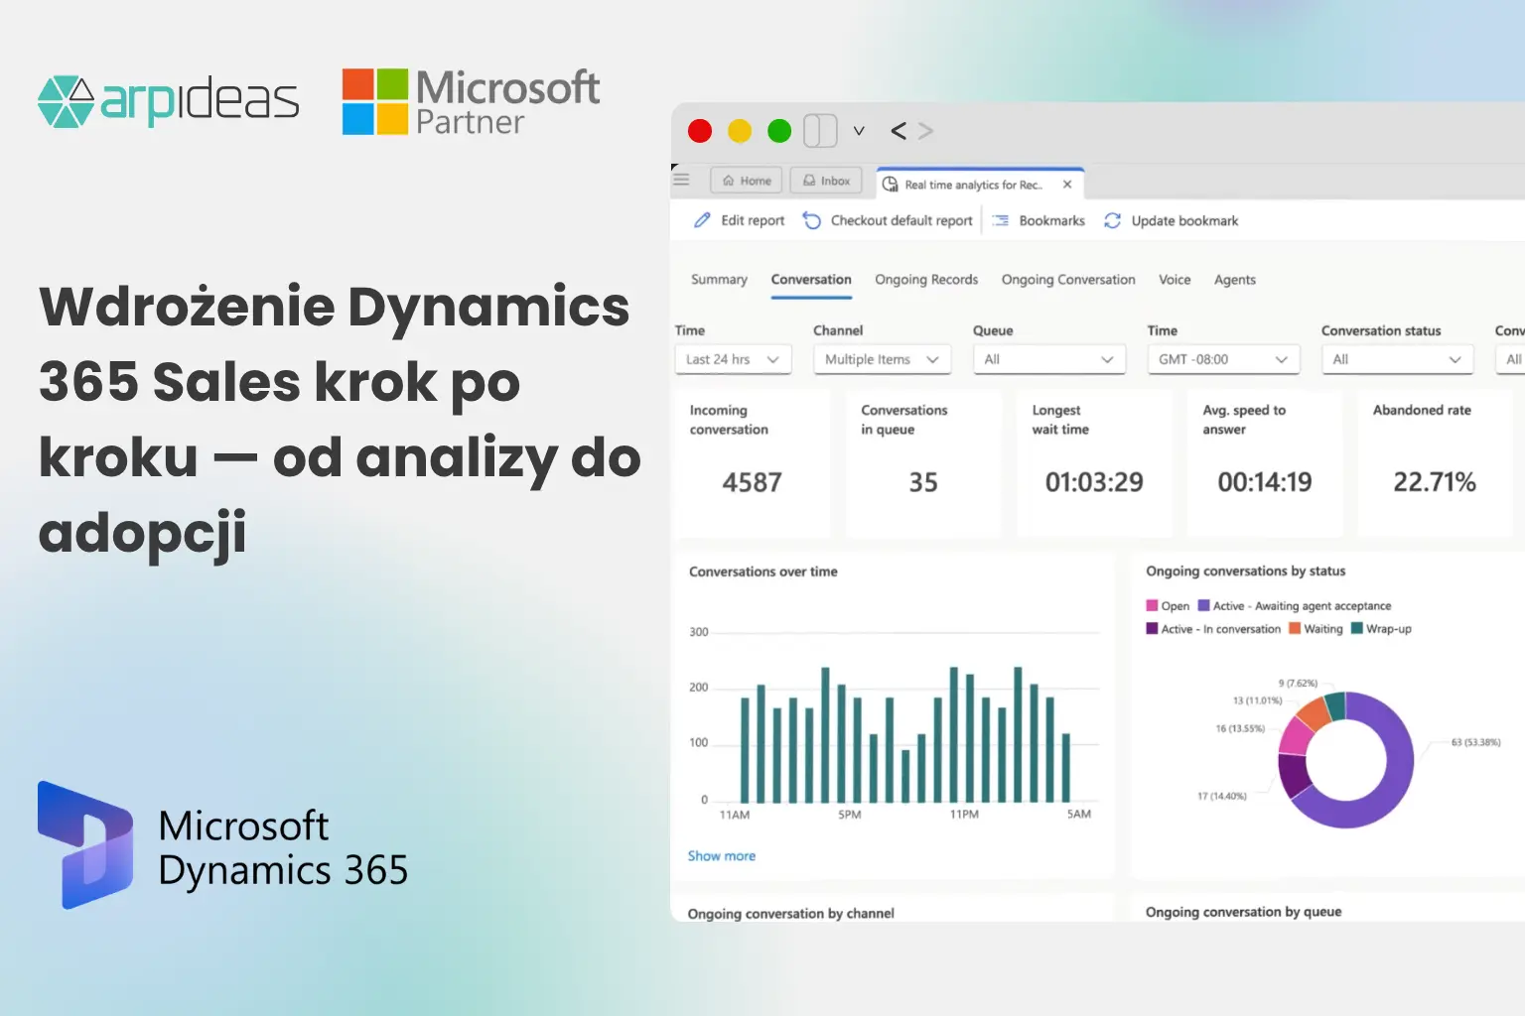Open the Conversation status dropdown
1525x1016 pixels.
pyautogui.click(x=1397, y=359)
